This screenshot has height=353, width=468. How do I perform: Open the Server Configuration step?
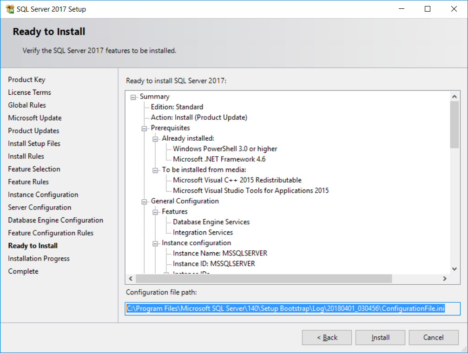tap(40, 207)
